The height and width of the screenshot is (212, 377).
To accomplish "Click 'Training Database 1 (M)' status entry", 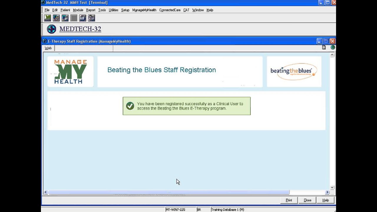I will coord(227,210).
